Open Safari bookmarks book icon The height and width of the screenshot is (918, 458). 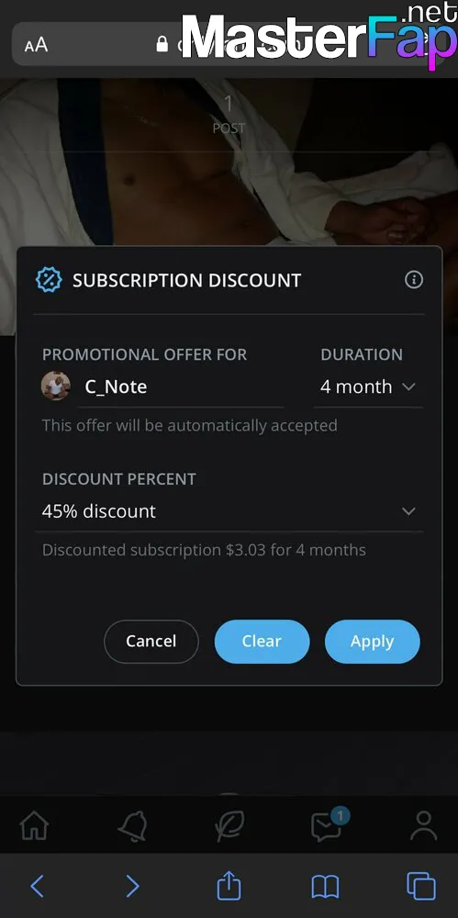325,887
